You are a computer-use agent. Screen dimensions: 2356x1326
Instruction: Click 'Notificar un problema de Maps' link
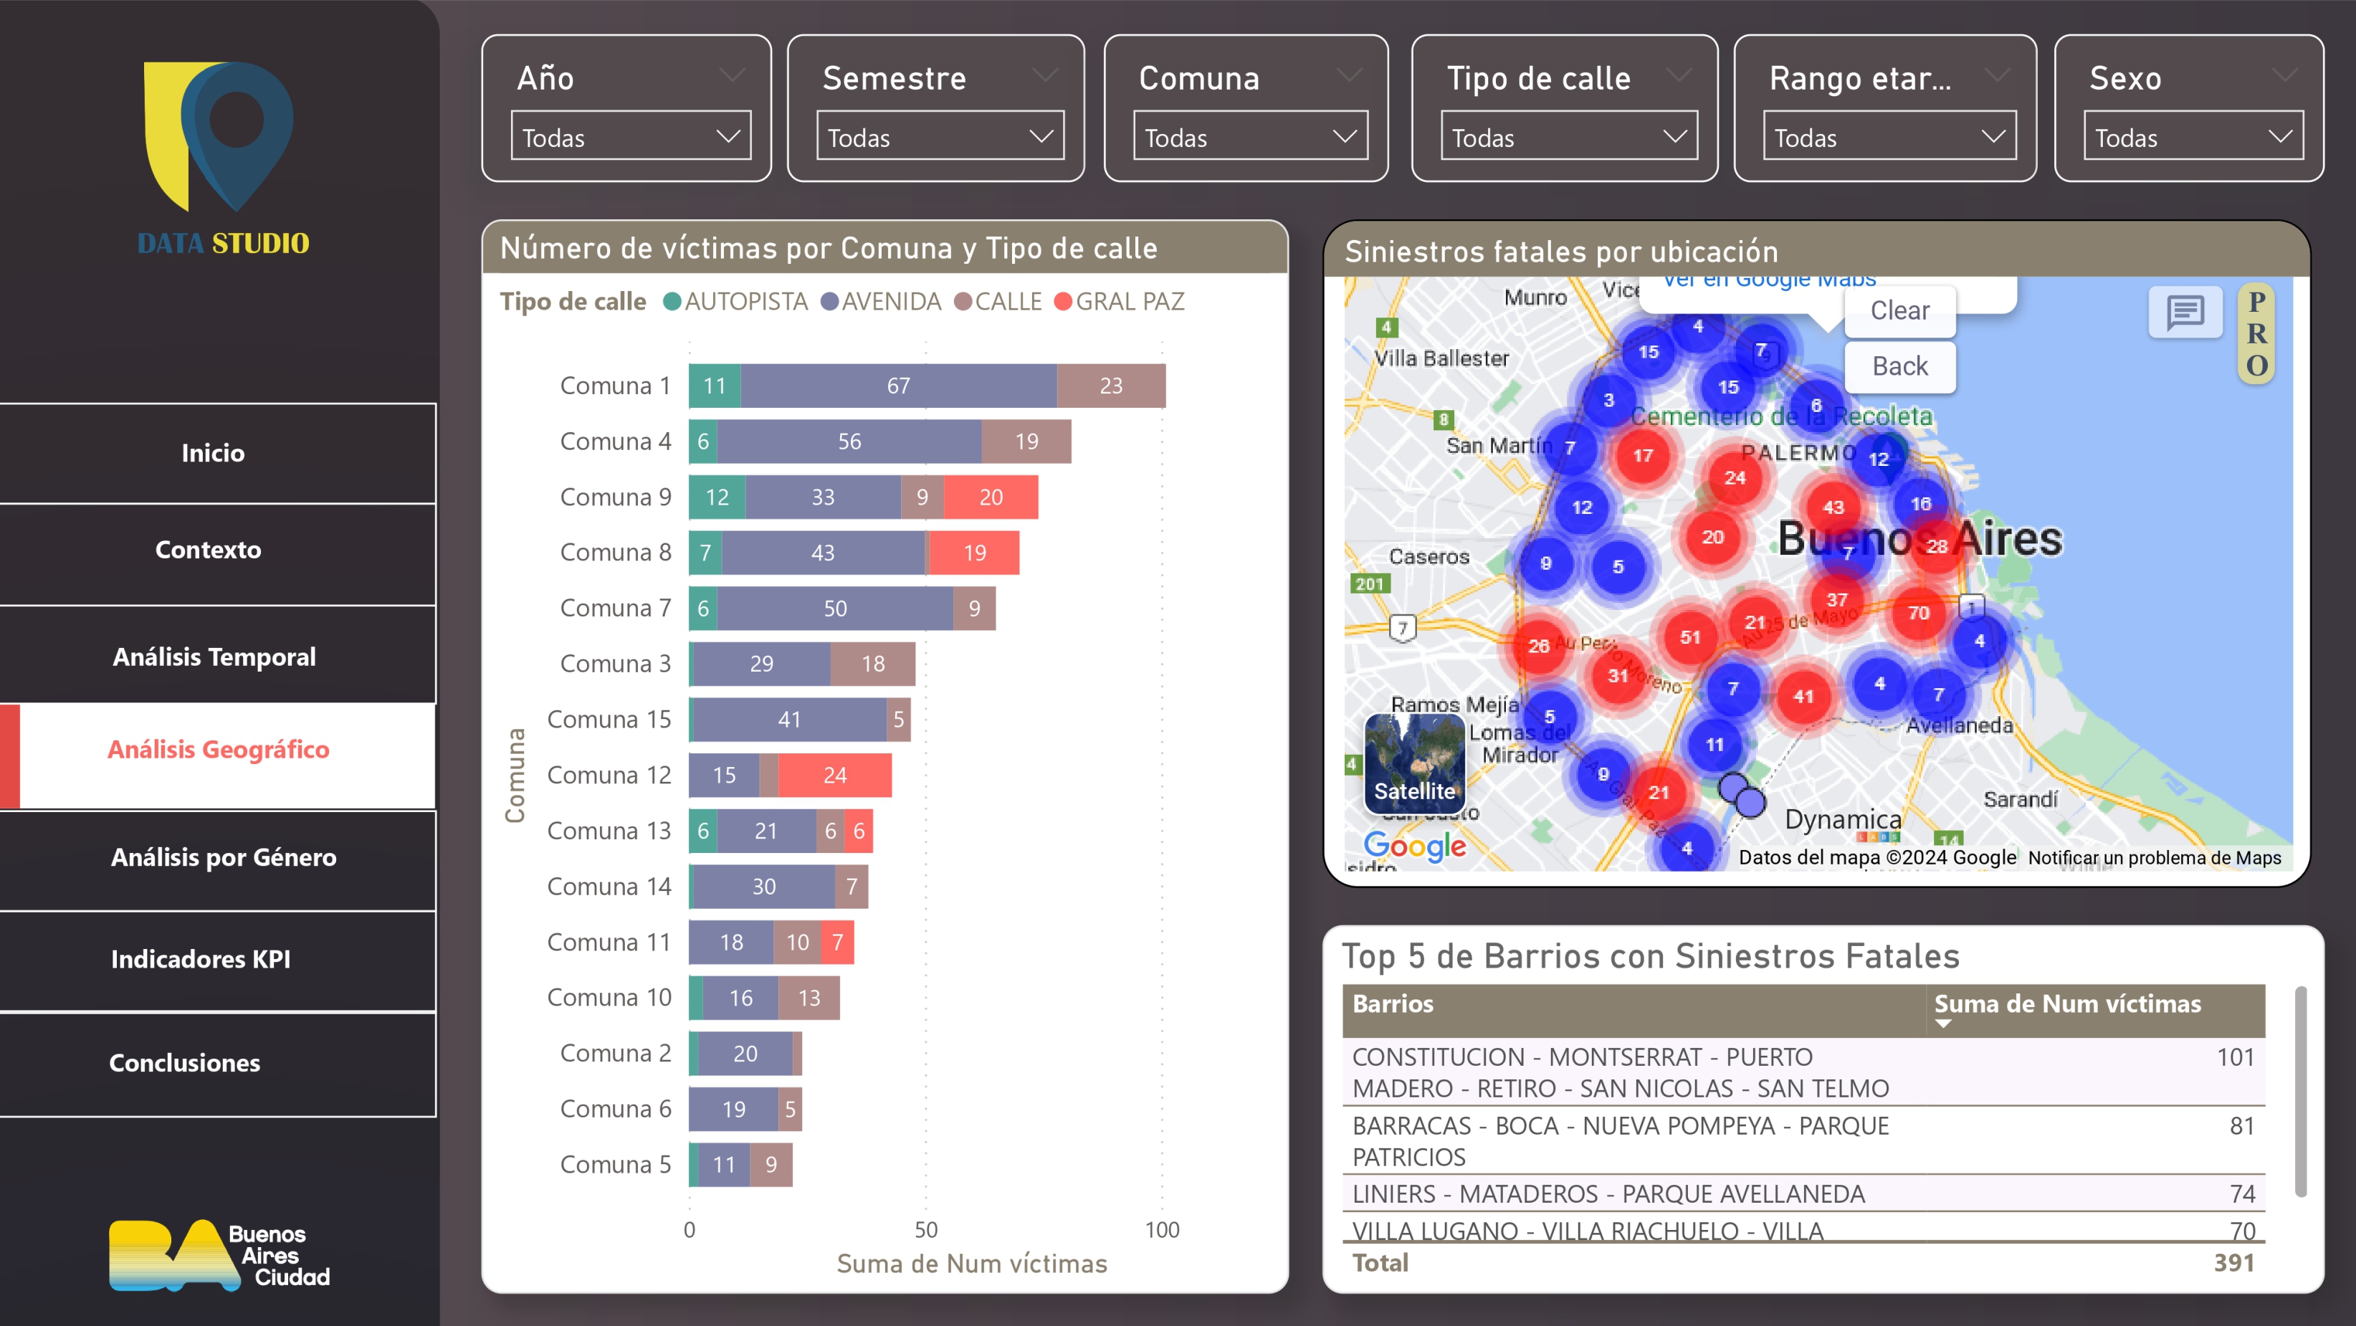[2154, 858]
